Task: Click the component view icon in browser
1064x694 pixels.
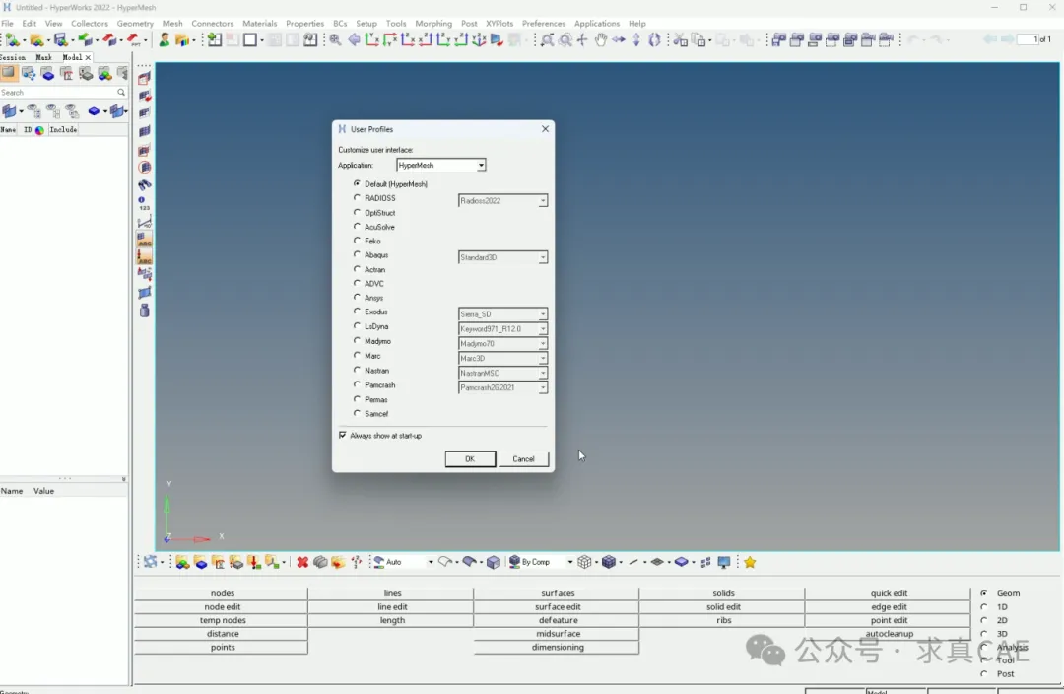Action: 47,74
